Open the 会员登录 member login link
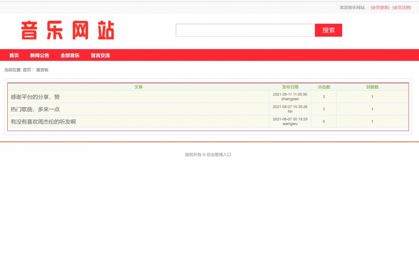Screen dimensions: 419x279 coord(379,7)
